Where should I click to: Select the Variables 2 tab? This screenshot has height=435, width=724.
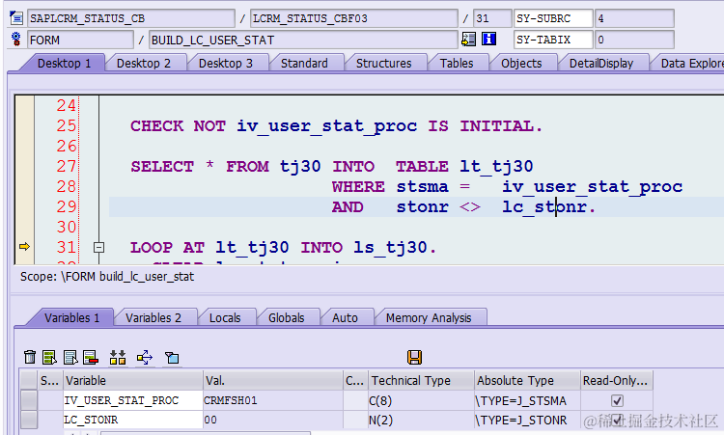153,318
